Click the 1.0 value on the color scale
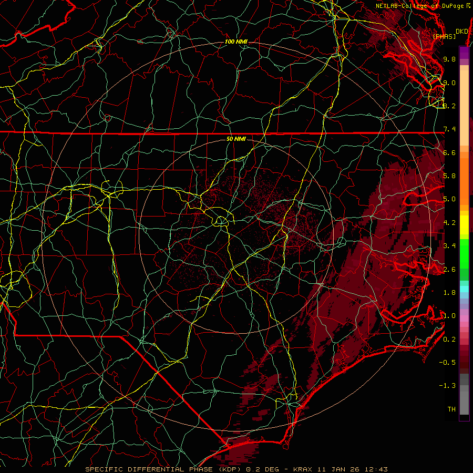473x473 pixels. (x=449, y=316)
